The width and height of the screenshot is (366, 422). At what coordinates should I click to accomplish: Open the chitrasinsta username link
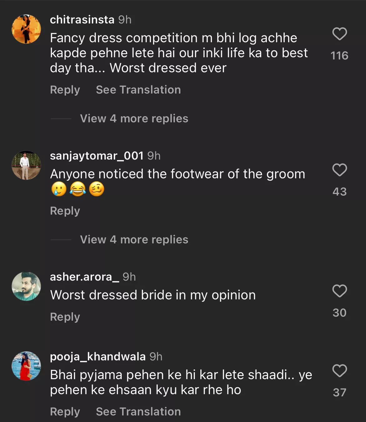pos(82,20)
